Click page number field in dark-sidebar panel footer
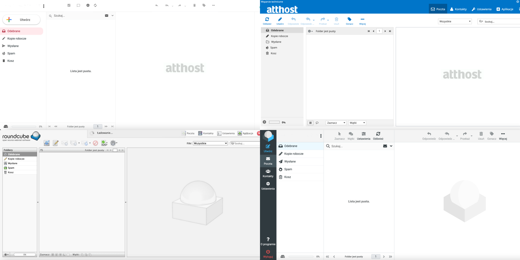 point(376,256)
